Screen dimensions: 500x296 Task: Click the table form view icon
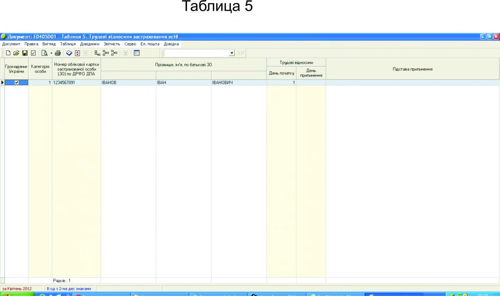(137, 53)
